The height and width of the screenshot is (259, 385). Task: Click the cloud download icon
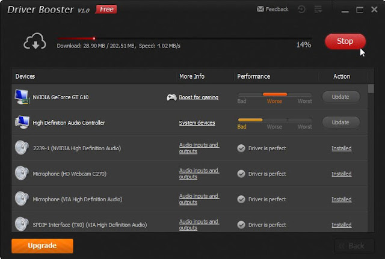pos(35,41)
